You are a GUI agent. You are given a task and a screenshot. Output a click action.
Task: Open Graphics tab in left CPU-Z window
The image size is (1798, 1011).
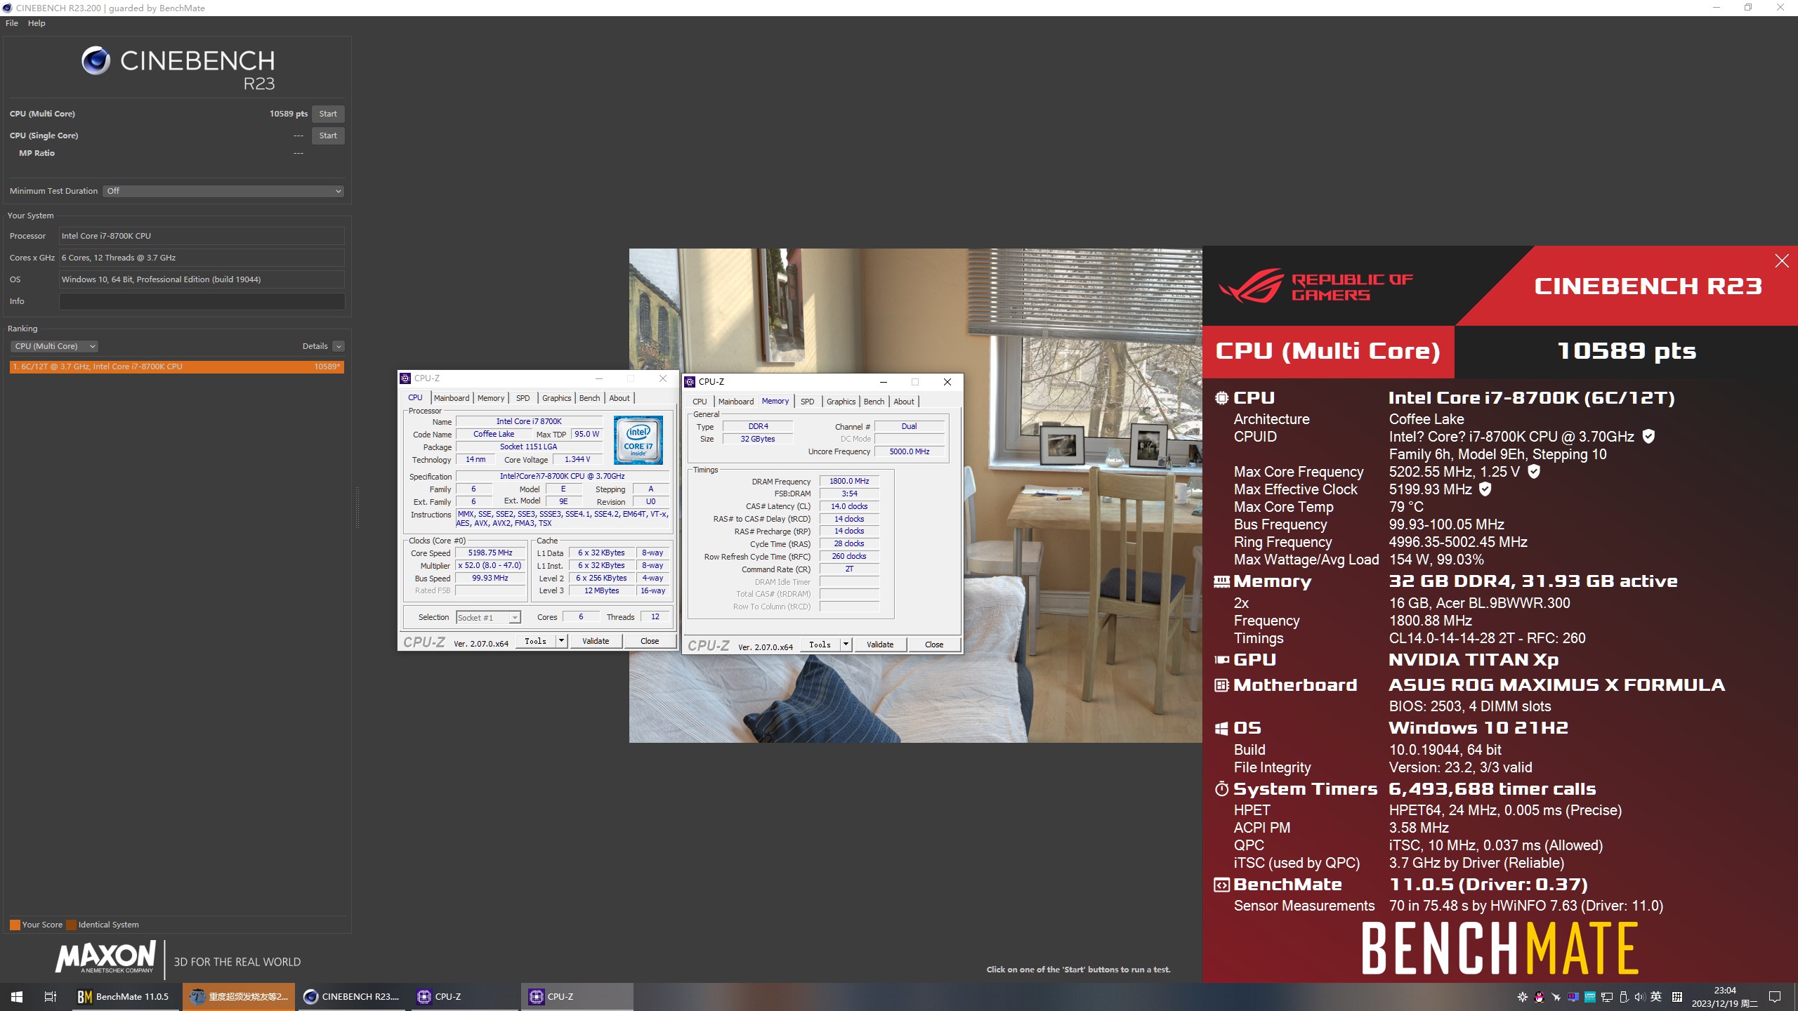coord(556,398)
